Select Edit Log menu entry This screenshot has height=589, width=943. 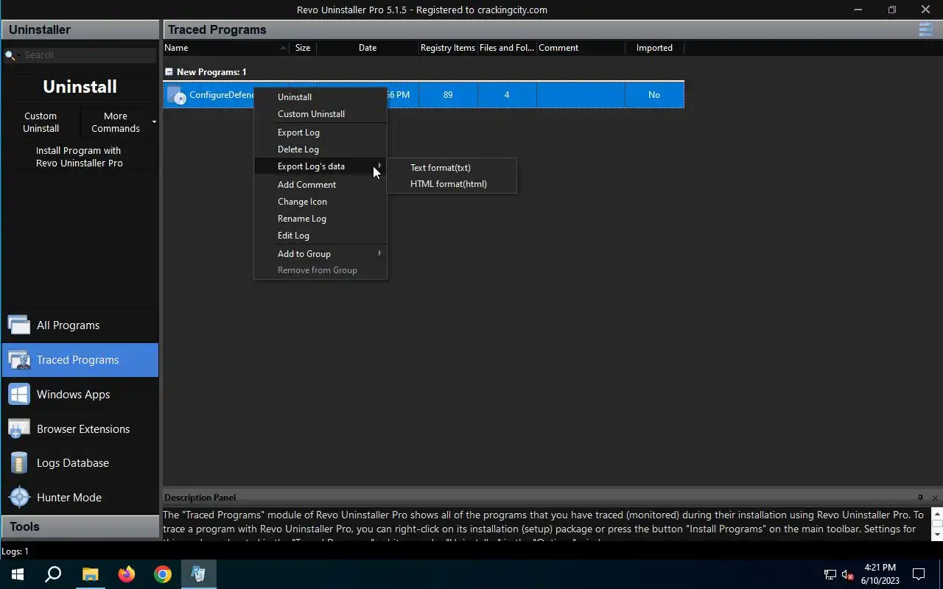click(320, 236)
